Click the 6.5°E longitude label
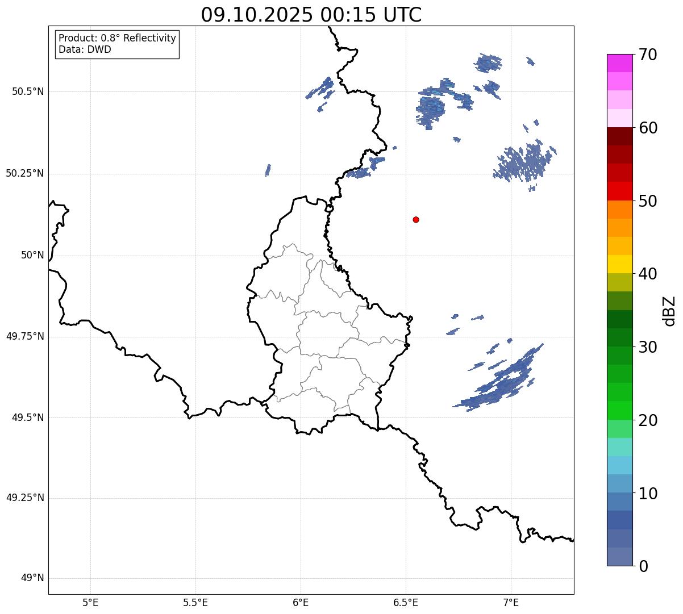683x614 pixels. pos(406,602)
